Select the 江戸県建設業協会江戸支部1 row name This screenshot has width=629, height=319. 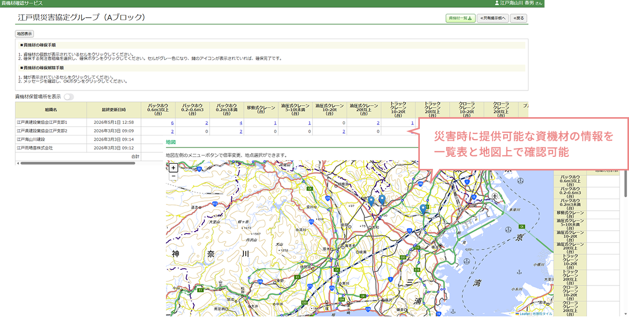(x=42, y=122)
